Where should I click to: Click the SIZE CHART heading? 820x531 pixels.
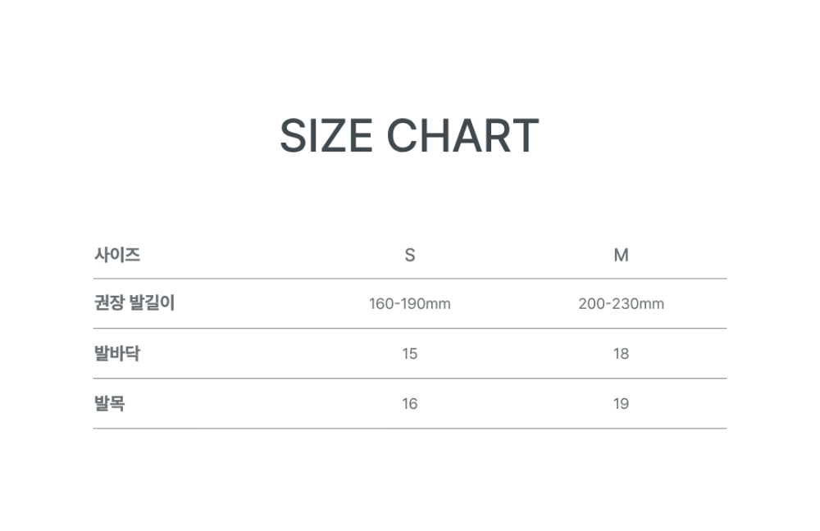[x=409, y=136]
